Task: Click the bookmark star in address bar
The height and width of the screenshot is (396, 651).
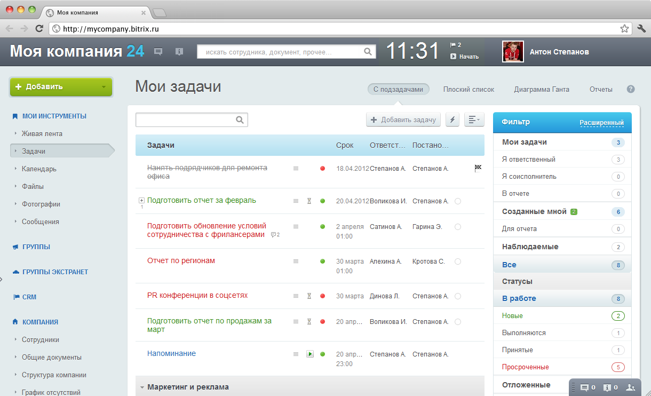Action: (624, 28)
